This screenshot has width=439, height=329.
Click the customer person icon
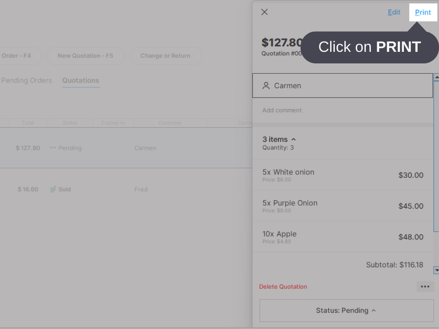pos(266,86)
